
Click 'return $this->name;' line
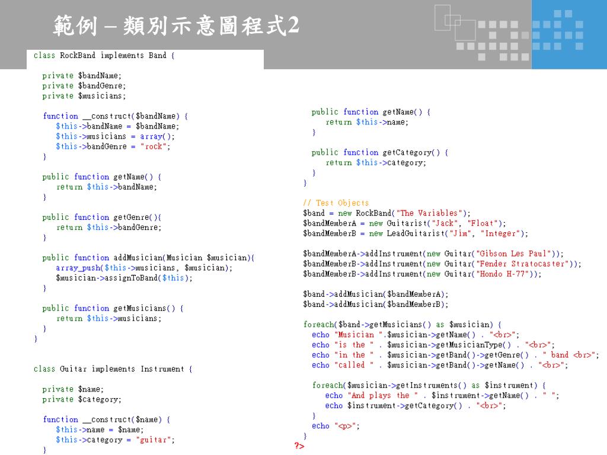coord(367,122)
